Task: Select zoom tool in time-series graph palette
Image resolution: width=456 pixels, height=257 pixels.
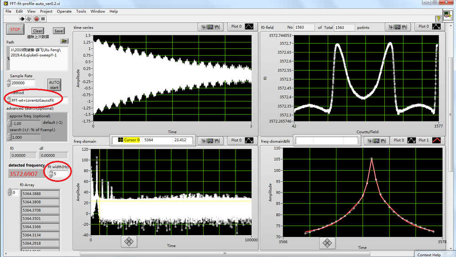Action: 210,27
